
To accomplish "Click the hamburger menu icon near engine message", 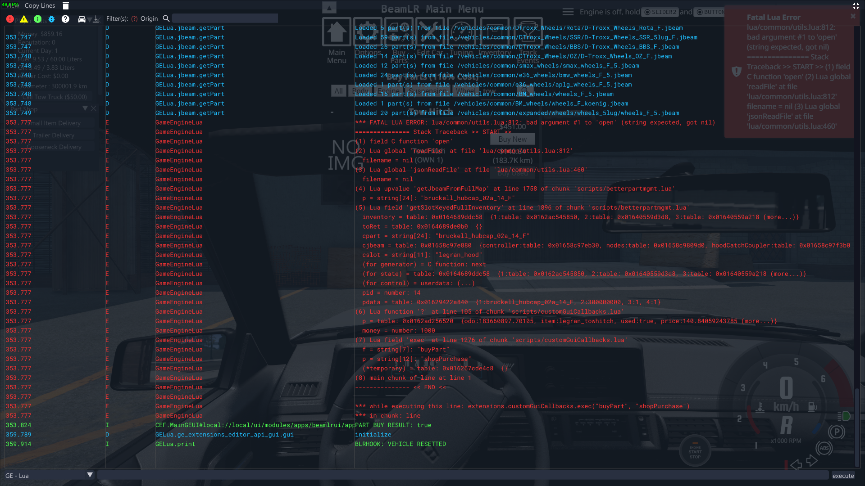I will tap(568, 12).
